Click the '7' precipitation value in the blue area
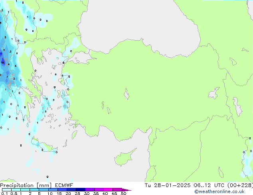The width and height of the screenshot is (253, 195). point(7,77)
